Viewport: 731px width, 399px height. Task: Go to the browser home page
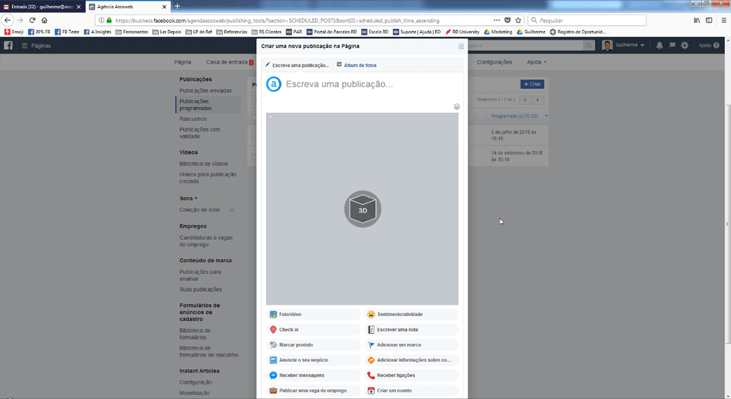[45, 20]
